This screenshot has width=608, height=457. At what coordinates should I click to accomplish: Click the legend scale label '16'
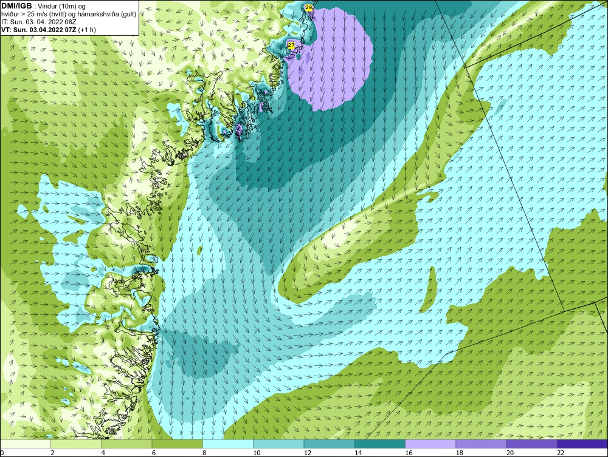click(409, 453)
